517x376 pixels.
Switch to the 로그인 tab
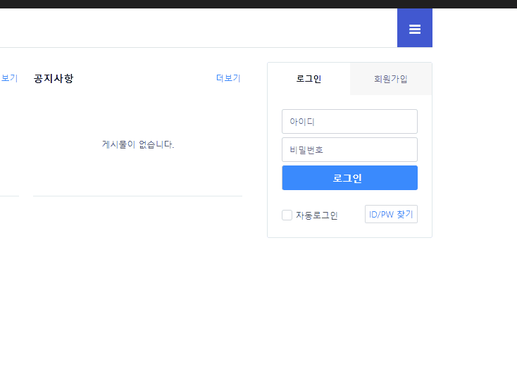point(309,79)
